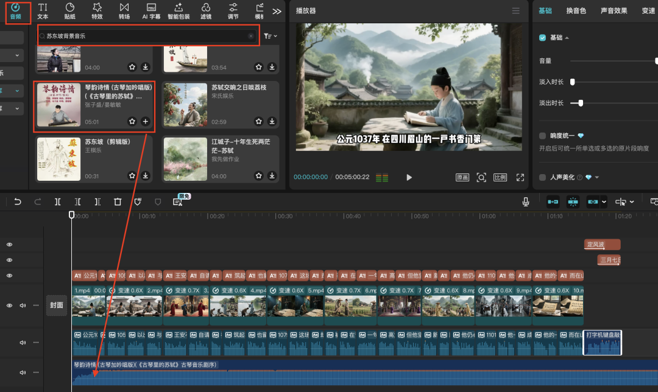This screenshot has width=658, height=392.
Task: Open the filter dropdown beside search box
Action: click(271, 37)
